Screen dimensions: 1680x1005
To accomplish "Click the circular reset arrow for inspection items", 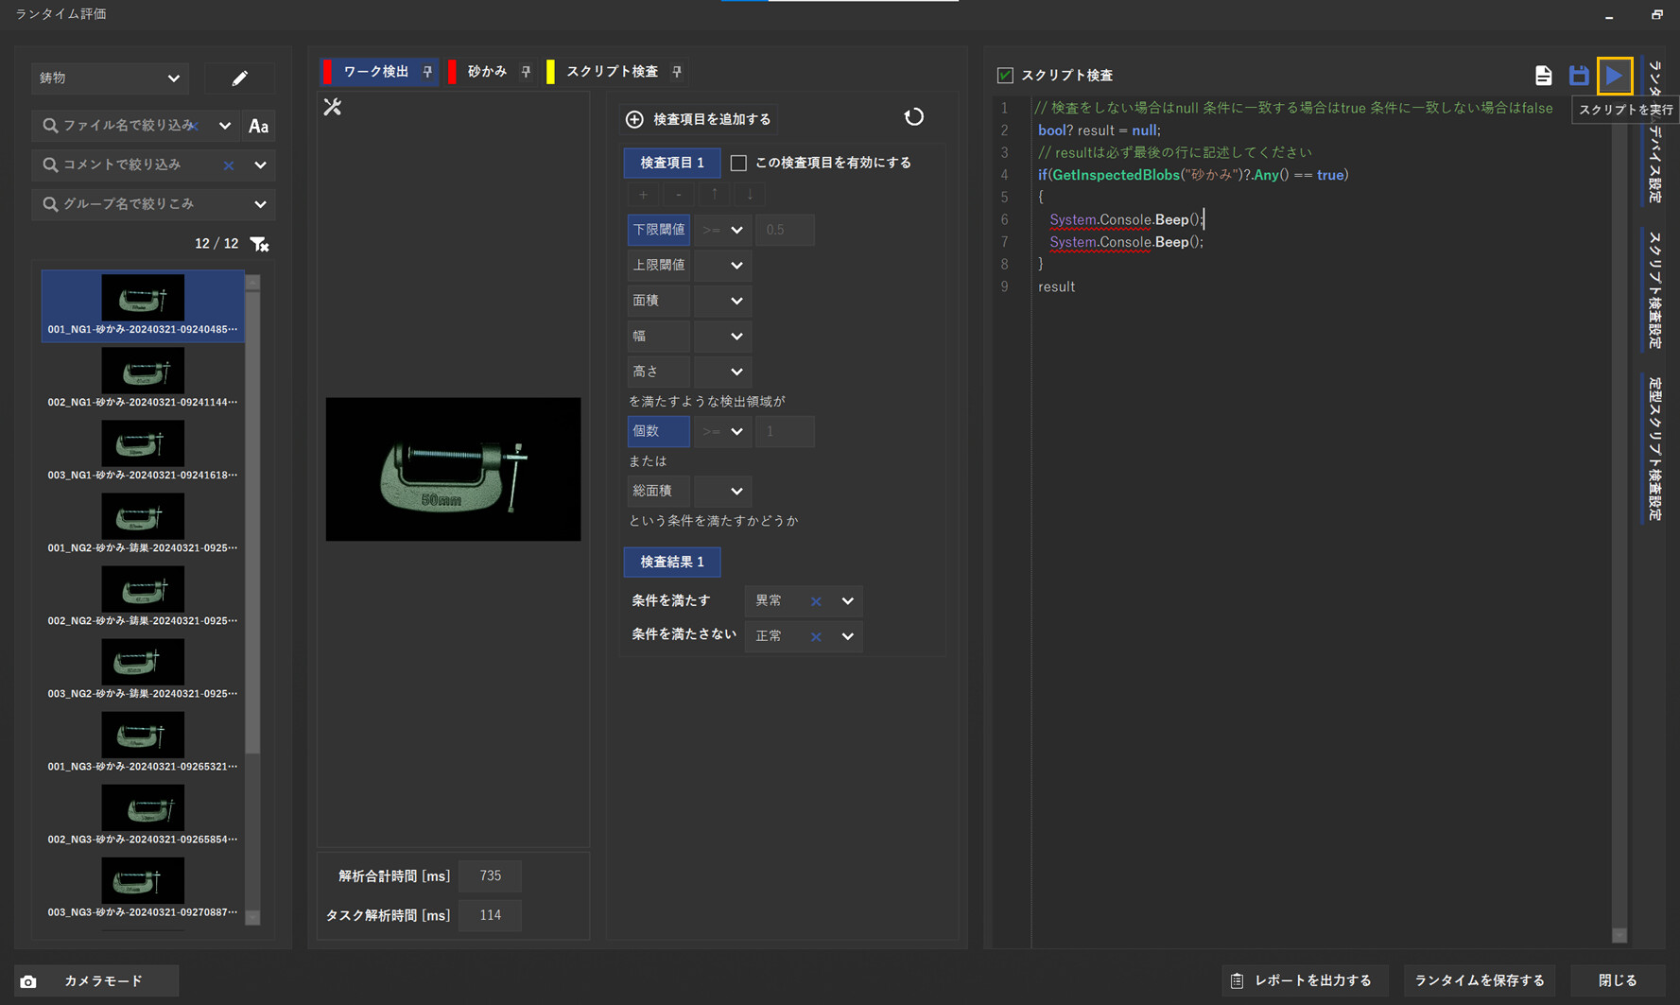I will pos(913,117).
